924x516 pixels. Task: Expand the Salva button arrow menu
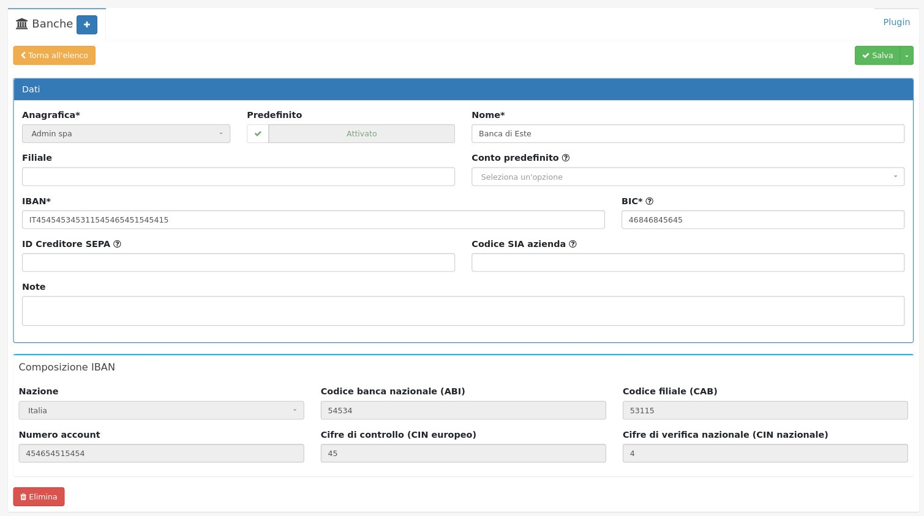907,56
